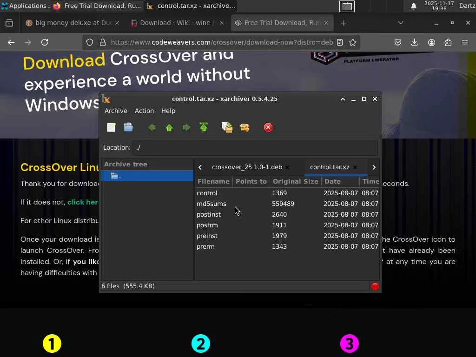476x357 pixels.
Task: Select the postrm file row
Action: 287,225
